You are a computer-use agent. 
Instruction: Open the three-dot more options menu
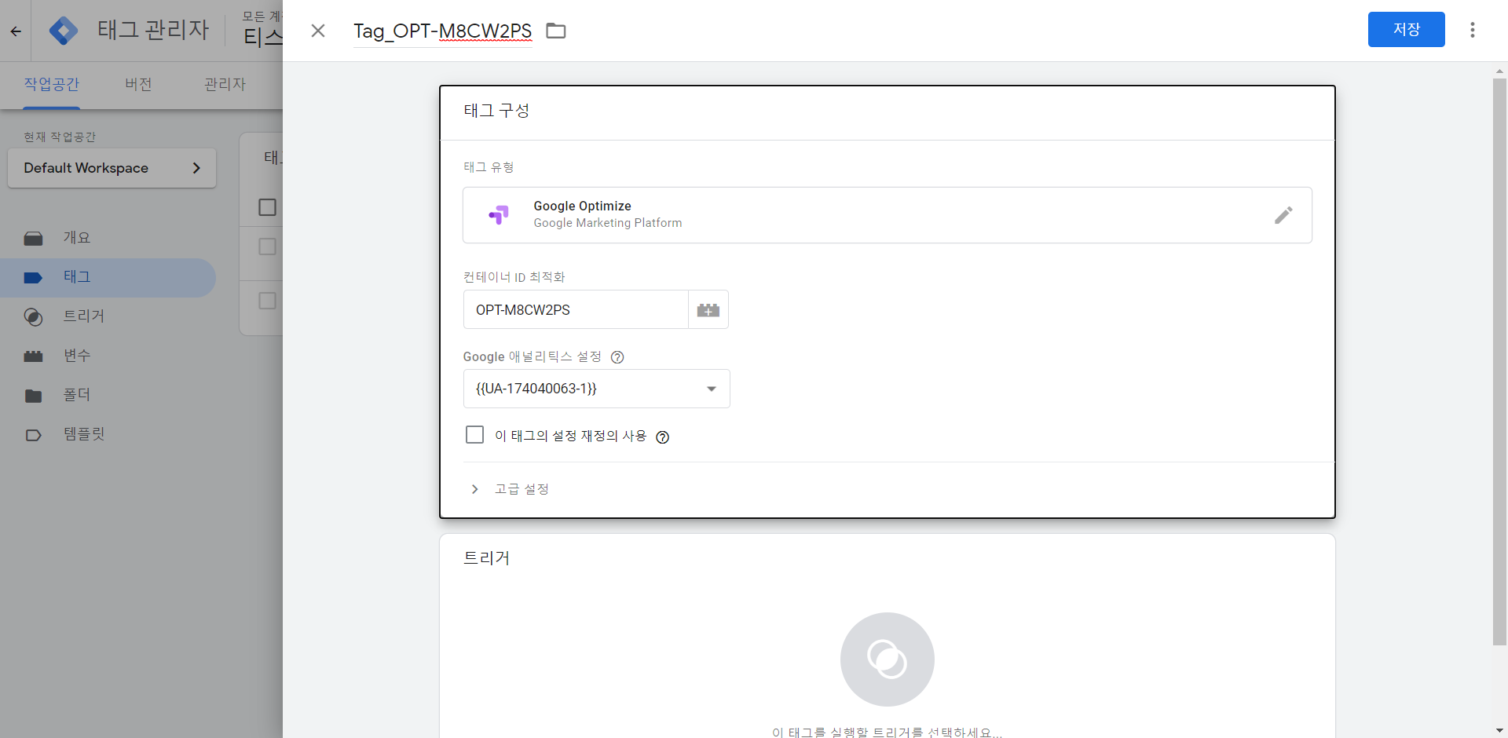click(x=1473, y=30)
